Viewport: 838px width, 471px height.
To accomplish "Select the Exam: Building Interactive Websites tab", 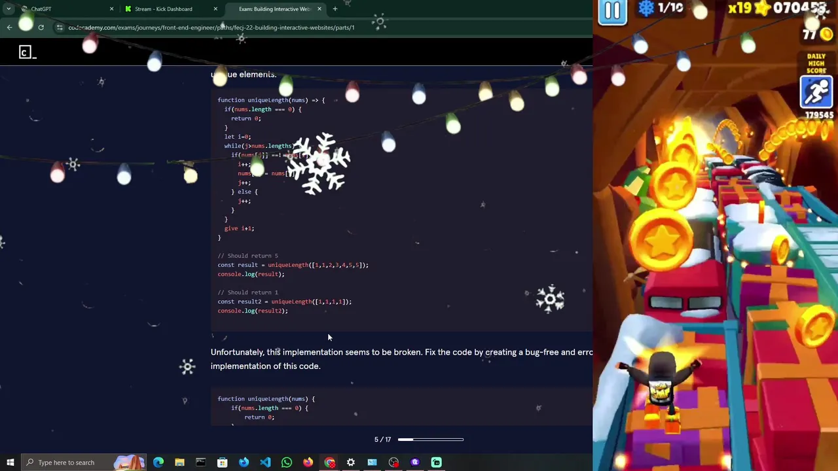I will tap(274, 9).
